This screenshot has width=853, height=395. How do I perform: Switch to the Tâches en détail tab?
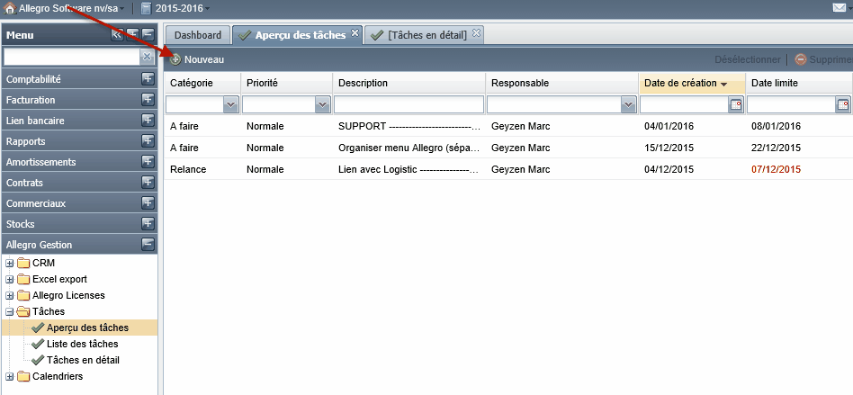(x=424, y=35)
